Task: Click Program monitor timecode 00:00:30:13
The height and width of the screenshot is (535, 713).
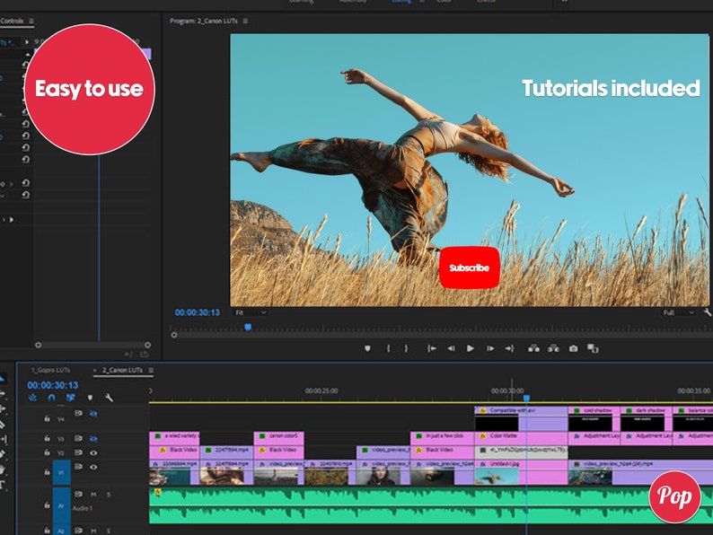Action: (x=198, y=312)
